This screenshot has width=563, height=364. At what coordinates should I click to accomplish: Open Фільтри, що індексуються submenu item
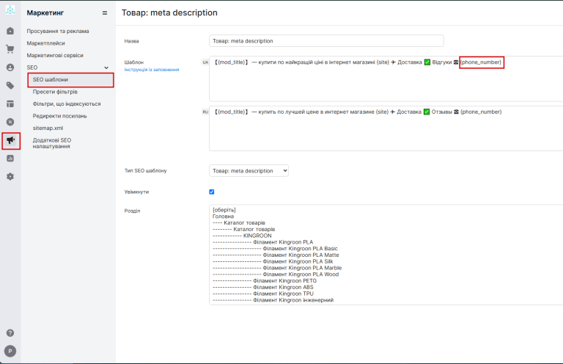tap(67, 104)
